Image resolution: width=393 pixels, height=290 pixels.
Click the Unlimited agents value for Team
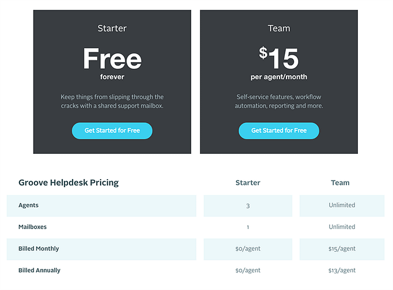[x=342, y=205]
